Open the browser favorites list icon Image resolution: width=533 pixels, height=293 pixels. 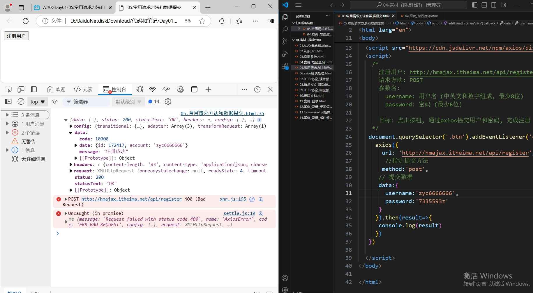[239, 21]
